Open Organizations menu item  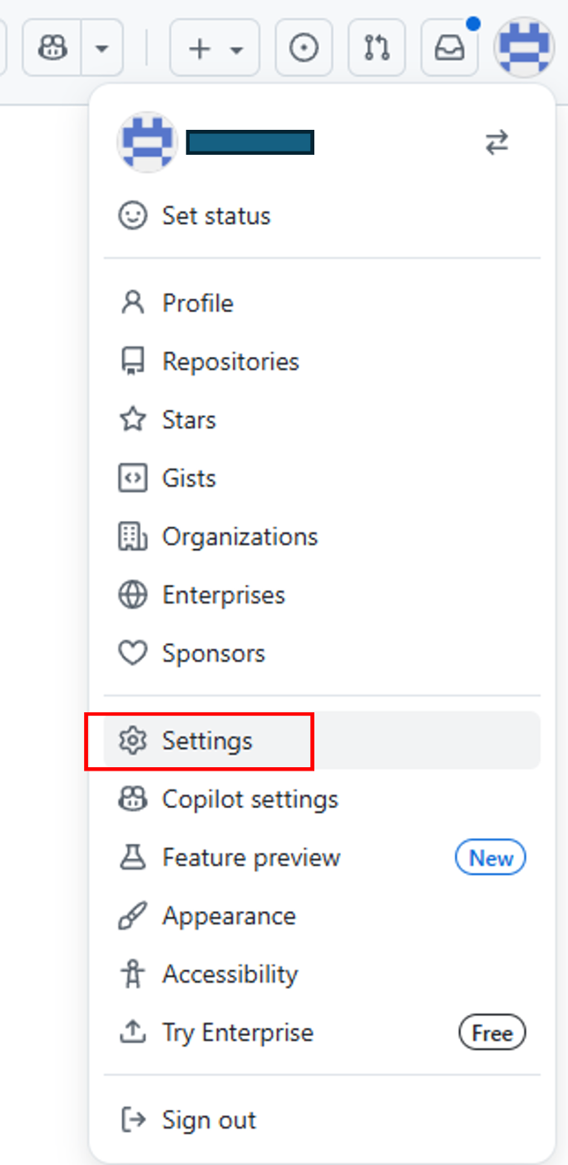(x=240, y=537)
